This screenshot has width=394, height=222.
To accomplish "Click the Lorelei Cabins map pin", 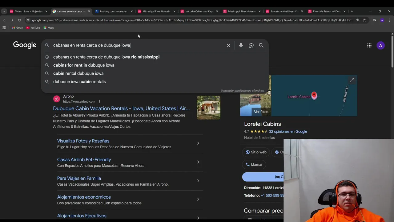I will click(314, 96).
